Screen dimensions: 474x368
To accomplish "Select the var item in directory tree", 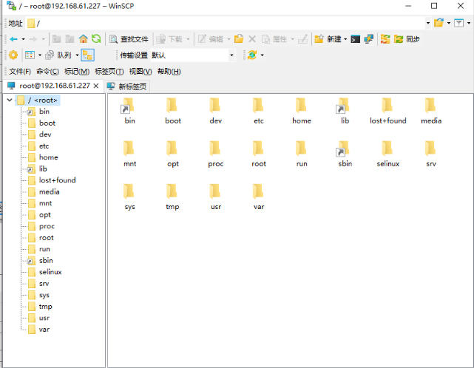I will [44, 329].
